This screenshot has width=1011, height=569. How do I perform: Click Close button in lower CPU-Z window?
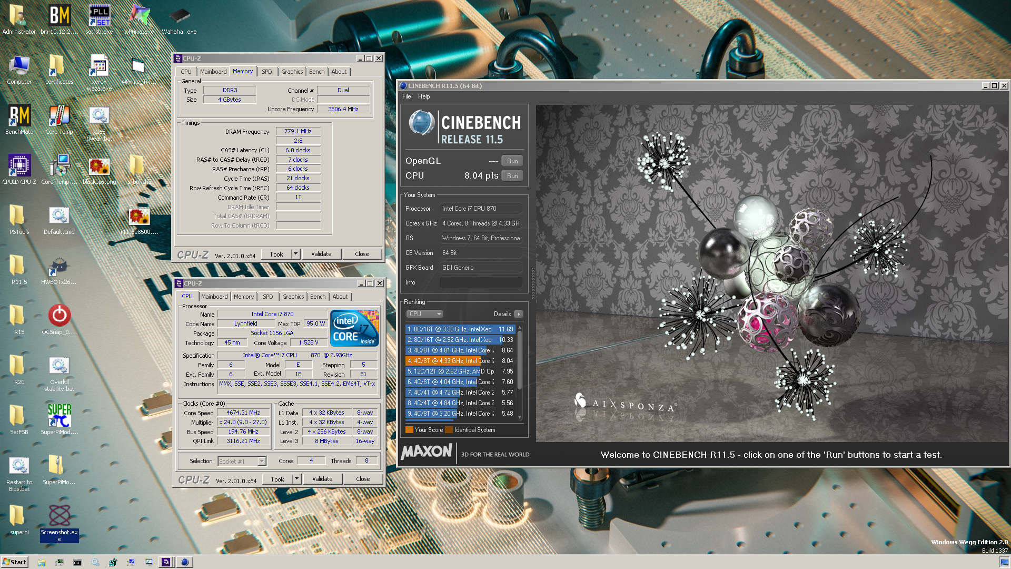click(363, 479)
